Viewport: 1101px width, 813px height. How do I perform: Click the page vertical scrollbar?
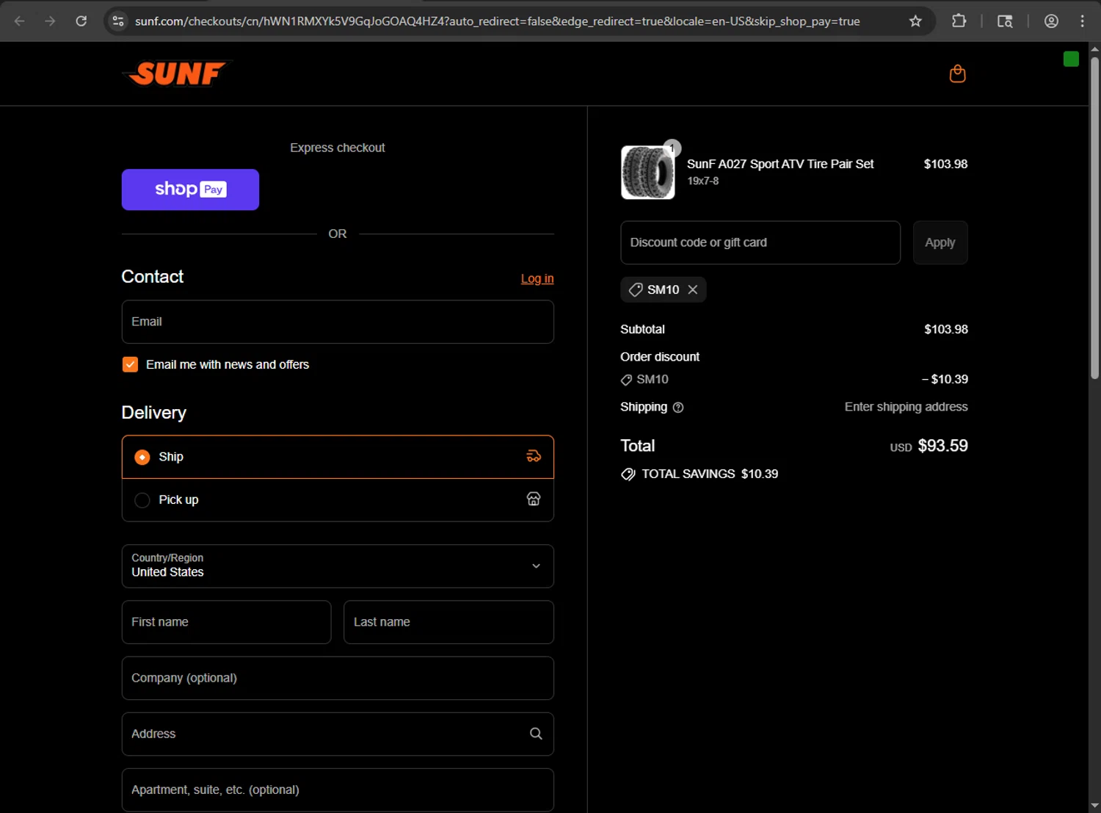(x=1094, y=218)
